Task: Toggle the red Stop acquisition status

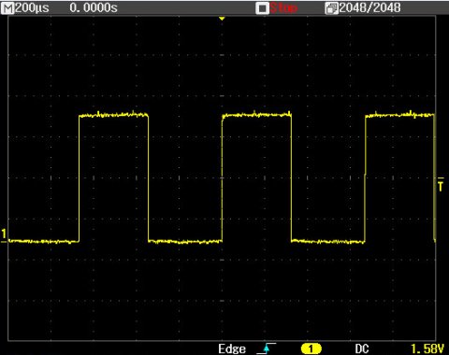Action: click(283, 7)
